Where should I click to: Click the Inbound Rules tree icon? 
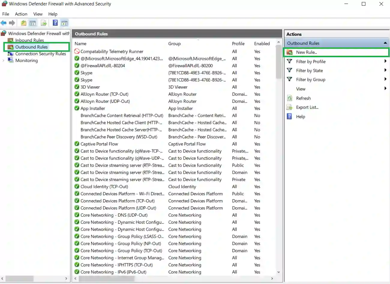point(10,40)
